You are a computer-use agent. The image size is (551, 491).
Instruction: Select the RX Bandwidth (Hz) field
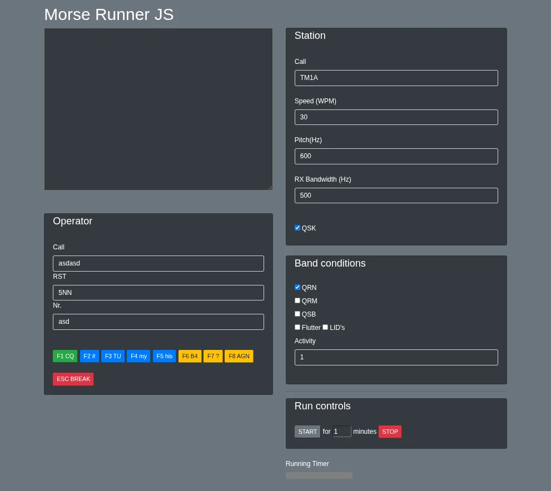click(396, 196)
